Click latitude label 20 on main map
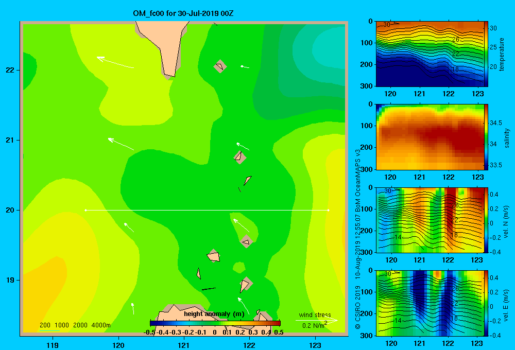Image resolution: width=515 pixels, height=350 pixels. [x=10, y=210]
